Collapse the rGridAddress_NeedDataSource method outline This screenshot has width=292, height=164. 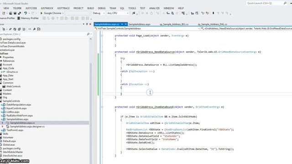pos(102,52)
